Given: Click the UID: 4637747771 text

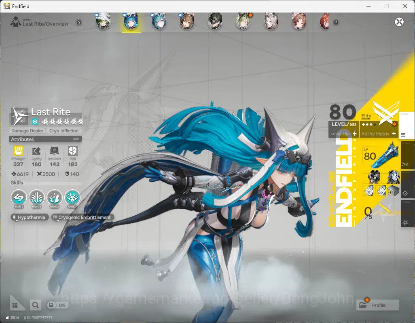Looking at the screenshot, I should coord(38,317).
